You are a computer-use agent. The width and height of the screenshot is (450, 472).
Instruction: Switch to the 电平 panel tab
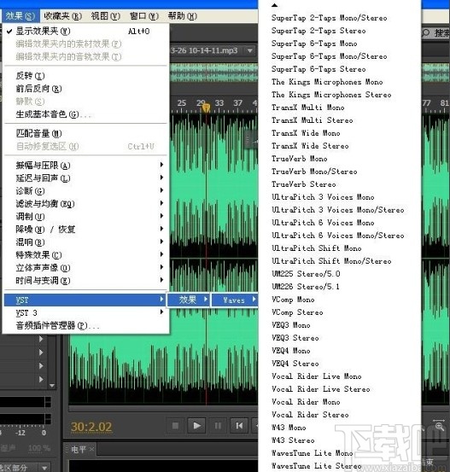(79, 450)
